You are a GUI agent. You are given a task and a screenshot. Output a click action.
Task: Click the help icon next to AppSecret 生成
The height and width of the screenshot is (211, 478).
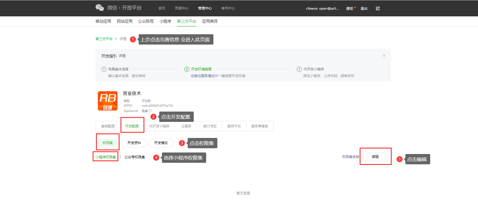pos(150,111)
